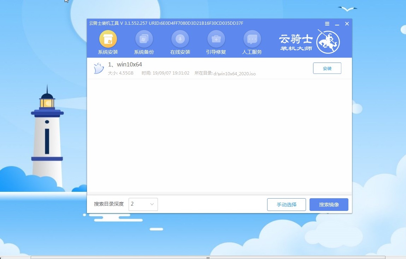Click the 大小: 4.55GB size text
Viewport: 406px width, 259px height.
120,73
